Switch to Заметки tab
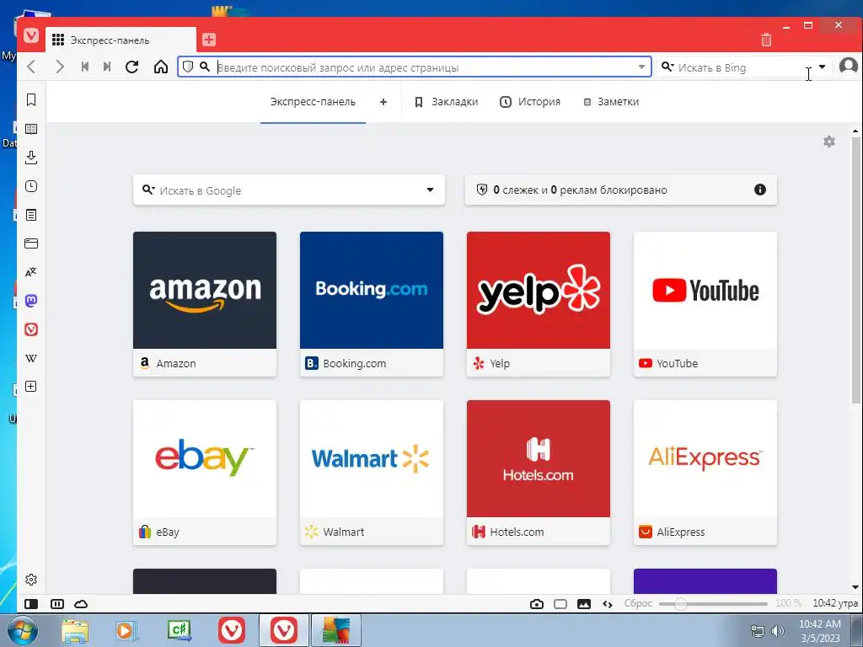The width and height of the screenshot is (863, 647). tap(611, 102)
